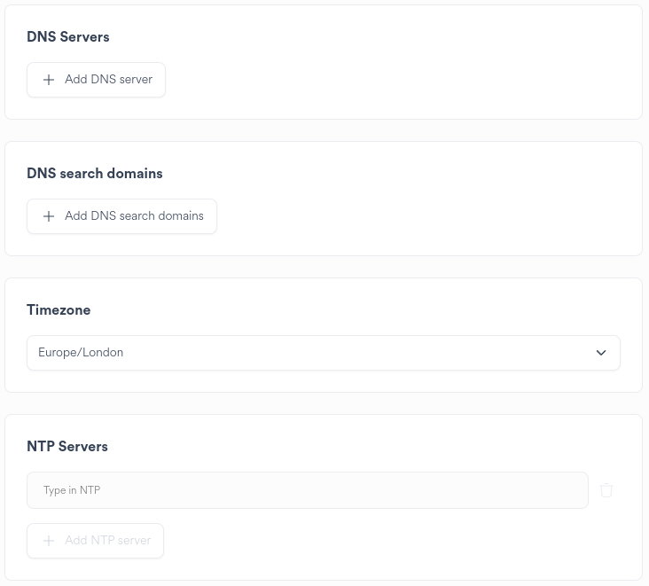649x586 pixels.
Task: Click empty space in the NTP Servers card
Action: 399,543
